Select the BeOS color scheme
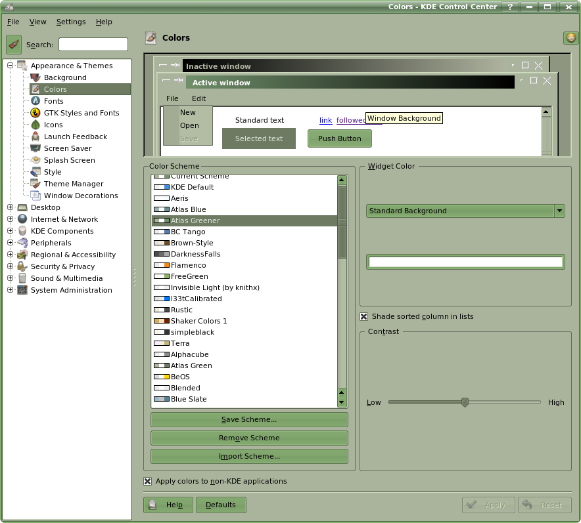Screen dimensions: 581x523 pos(244,377)
